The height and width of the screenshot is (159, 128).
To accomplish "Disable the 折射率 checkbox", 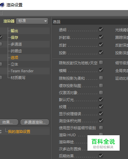I will pyautogui.click(x=101, y=37).
